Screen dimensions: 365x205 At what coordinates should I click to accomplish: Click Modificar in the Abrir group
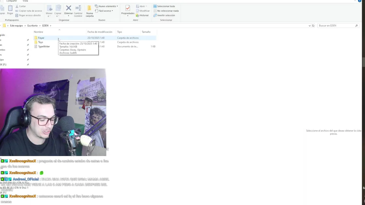click(142, 11)
